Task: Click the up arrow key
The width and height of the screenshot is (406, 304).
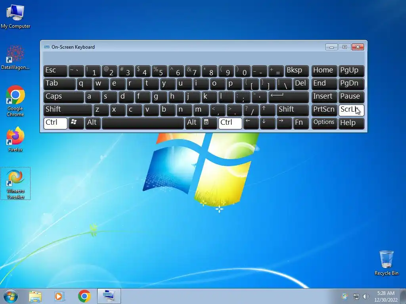Action: (268, 110)
